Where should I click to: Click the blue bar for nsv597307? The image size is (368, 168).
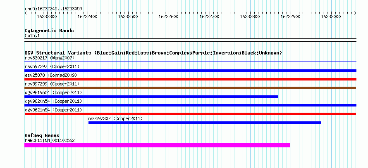point(205,123)
